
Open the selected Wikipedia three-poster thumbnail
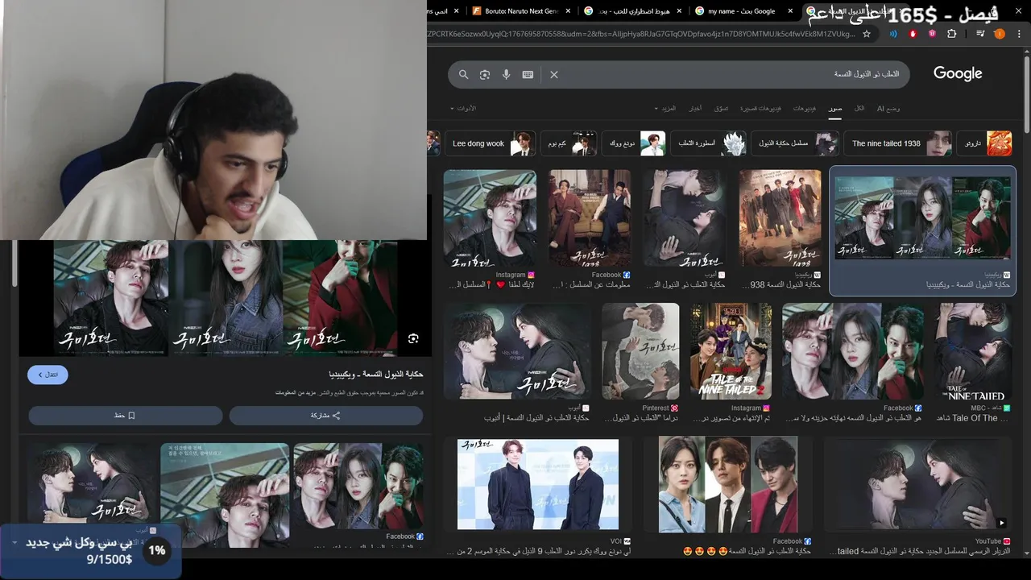click(922, 217)
